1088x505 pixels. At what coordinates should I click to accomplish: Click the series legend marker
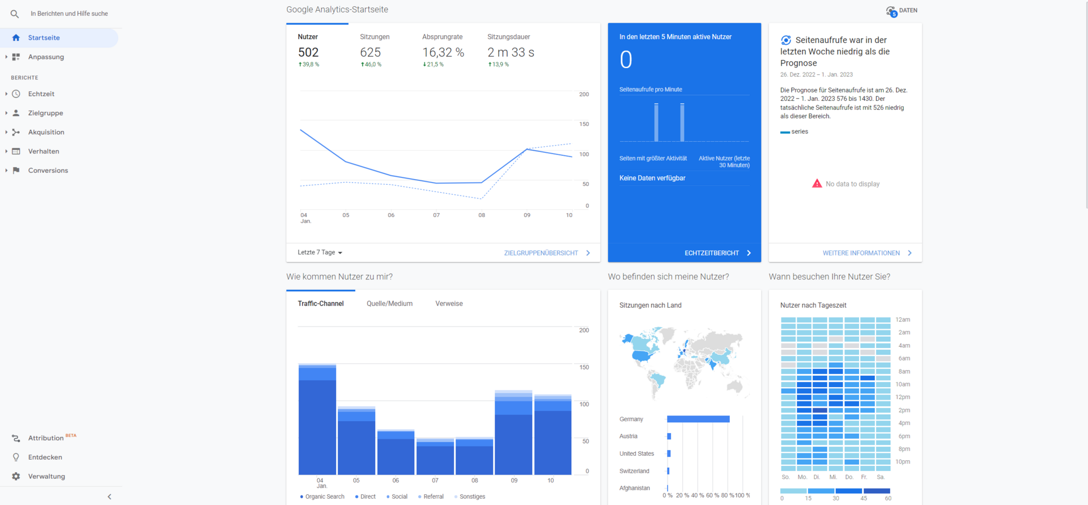point(785,132)
